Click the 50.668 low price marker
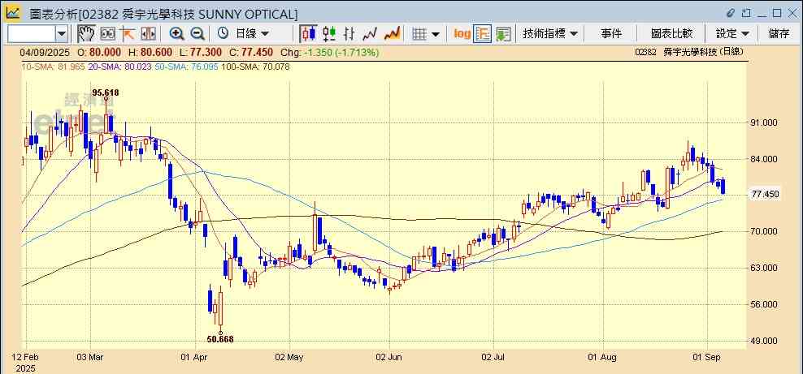The image size is (803, 374). [220, 339]
